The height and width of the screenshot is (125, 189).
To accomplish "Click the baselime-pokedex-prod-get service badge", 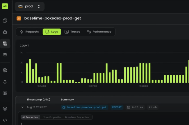I will click(85, 107).
